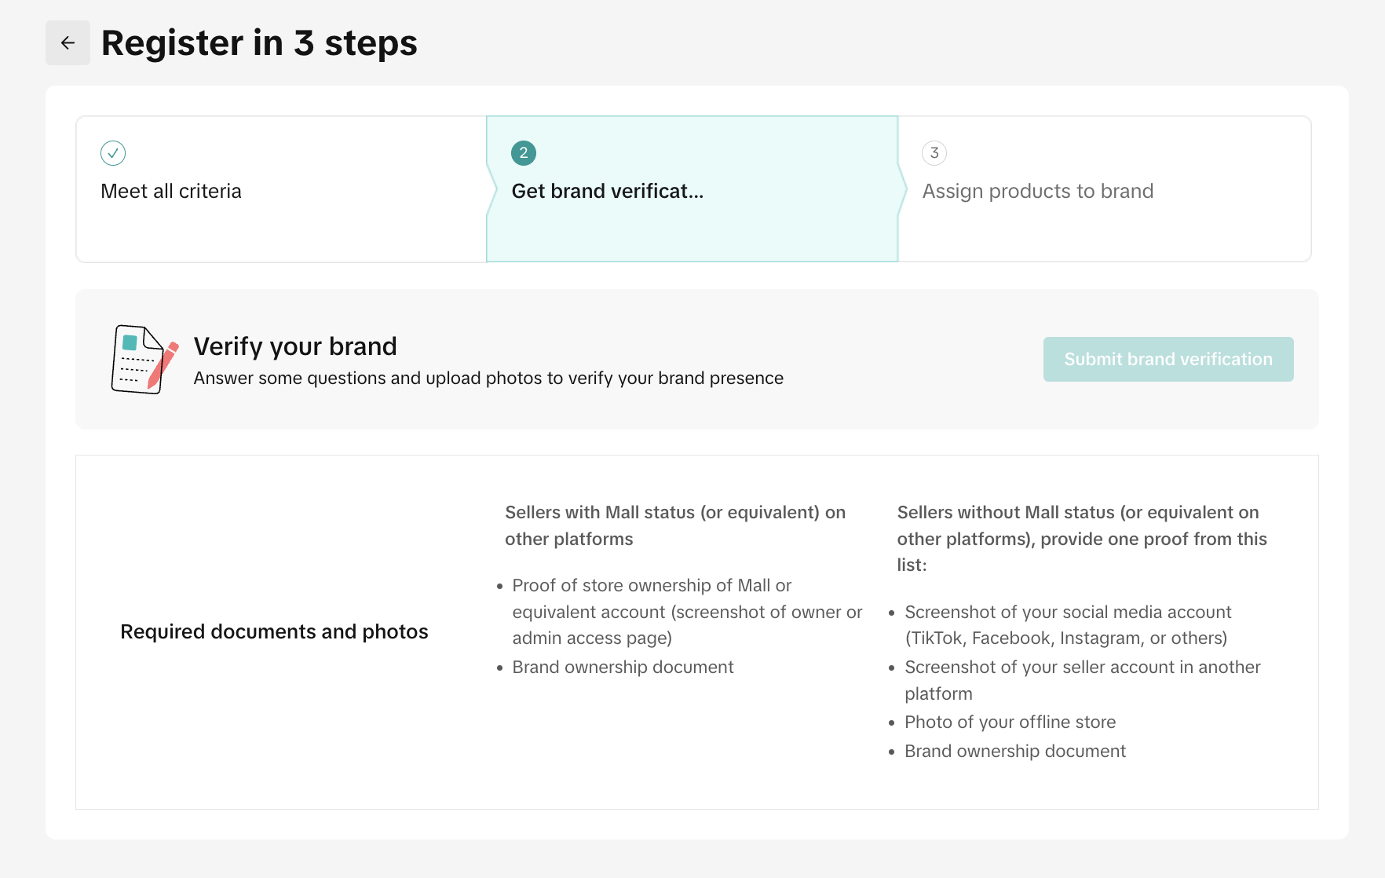
Task: Open the "Meet all criteria" step
Action: [x=171, y=192]
